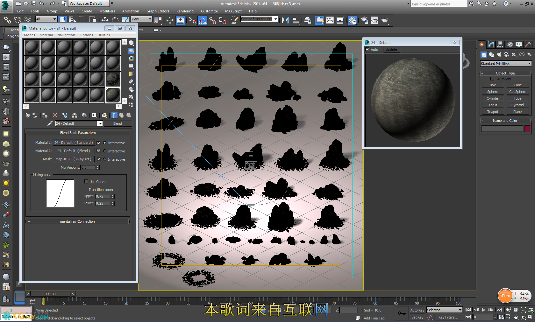Go to animation start frame
The height and width of the screenshot is (322, 535).
468,310
